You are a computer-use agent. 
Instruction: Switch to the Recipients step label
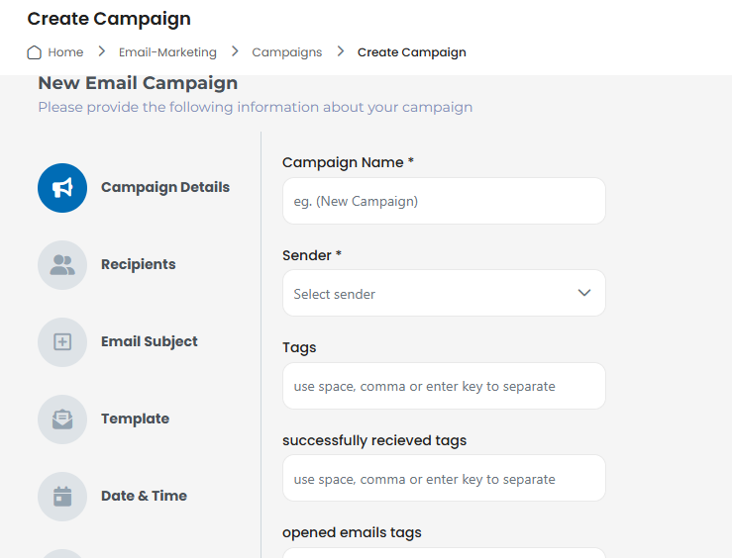point(139,264)
